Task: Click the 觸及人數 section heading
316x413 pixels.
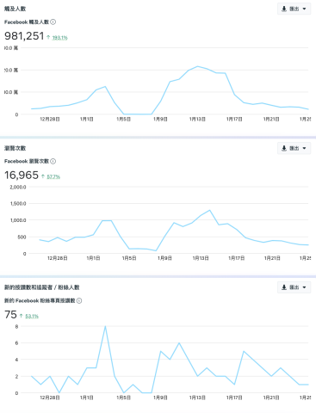Action: point(15,9)
